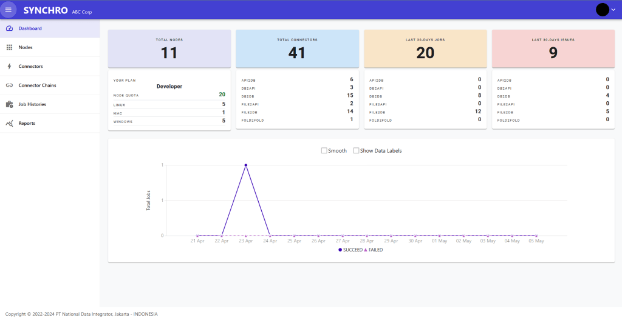The height and width of the screenshot is (320, 622).
Task: Toggle the FAILED legend entry
Action: pyautogui.click(x=374, y=250)
